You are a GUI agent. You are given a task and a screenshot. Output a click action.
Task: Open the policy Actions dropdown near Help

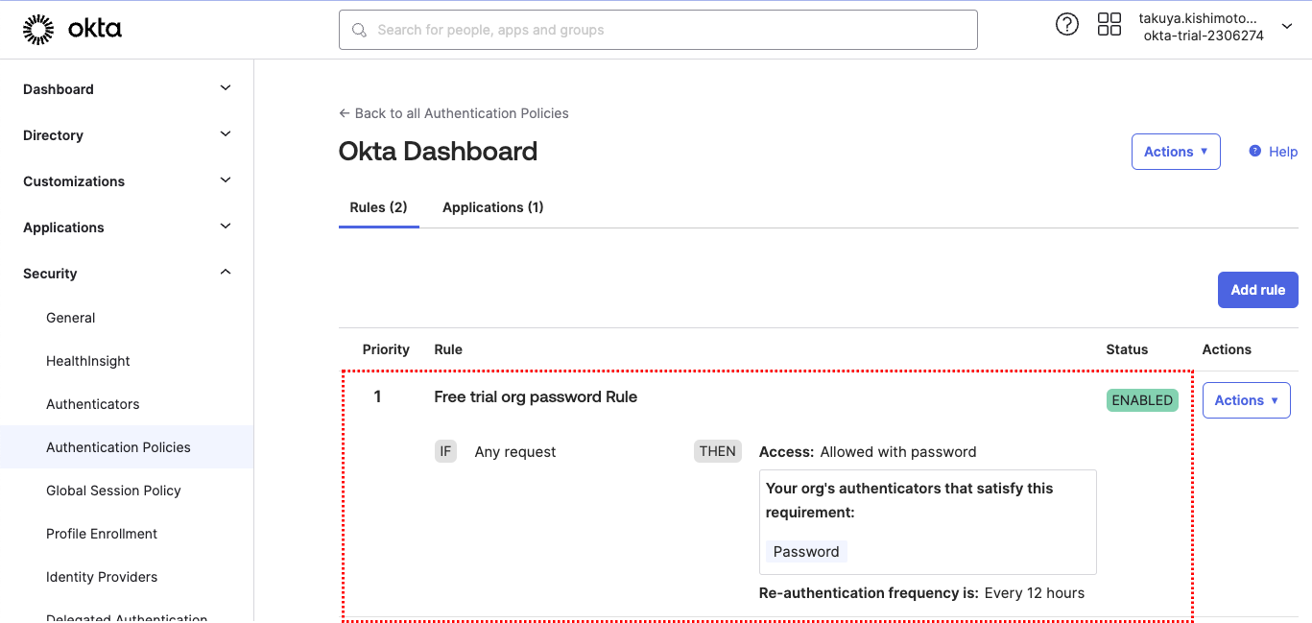1175,152
